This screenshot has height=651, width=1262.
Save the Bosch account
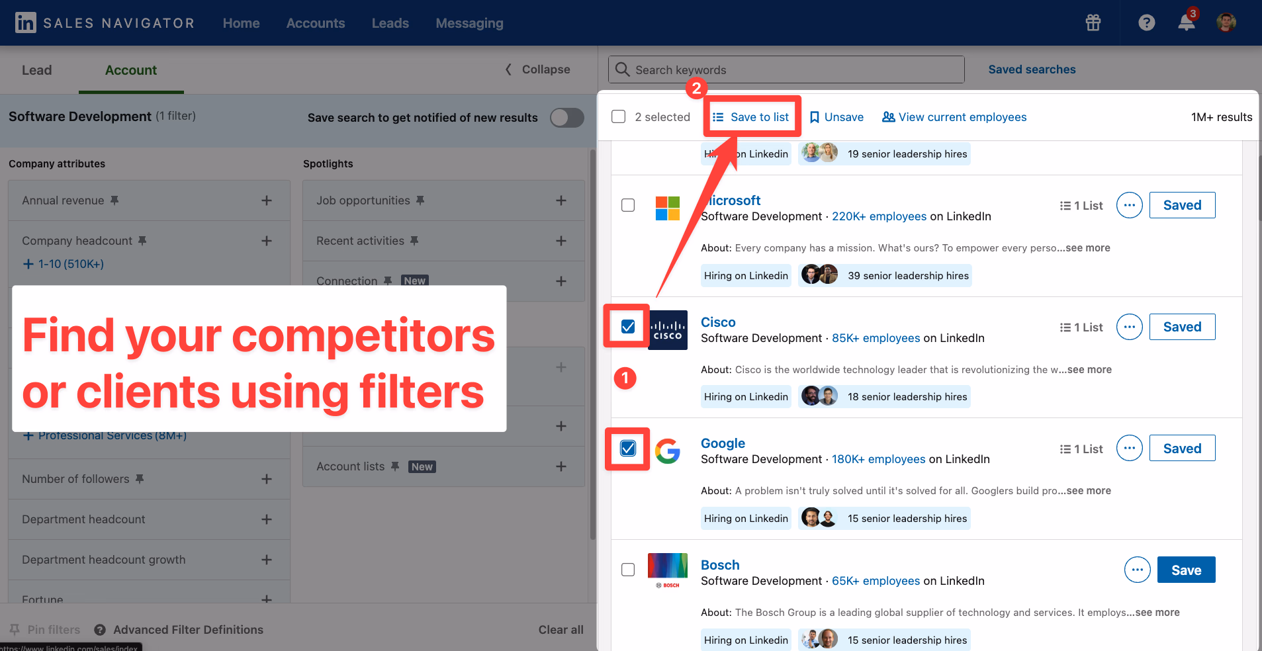(x=1186, y=570)
